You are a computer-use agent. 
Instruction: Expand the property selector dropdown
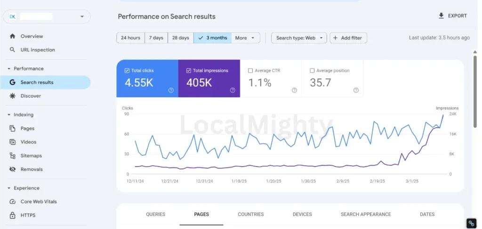click(82, 16)
